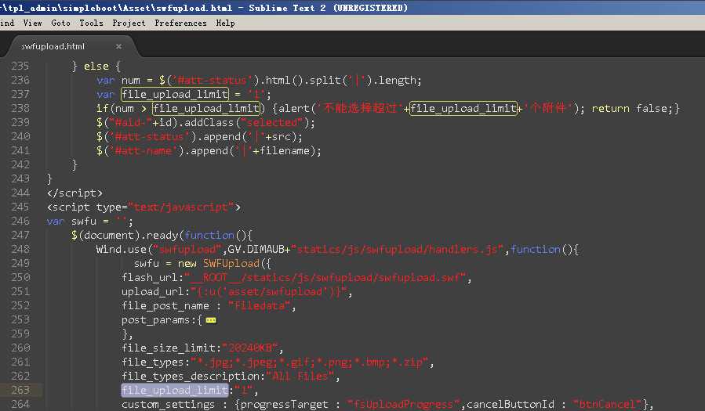Open the View menu
705x411 pixels.
click(32, 23)
